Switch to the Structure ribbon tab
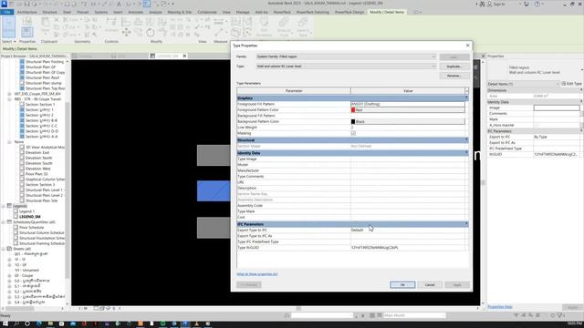 49,12
